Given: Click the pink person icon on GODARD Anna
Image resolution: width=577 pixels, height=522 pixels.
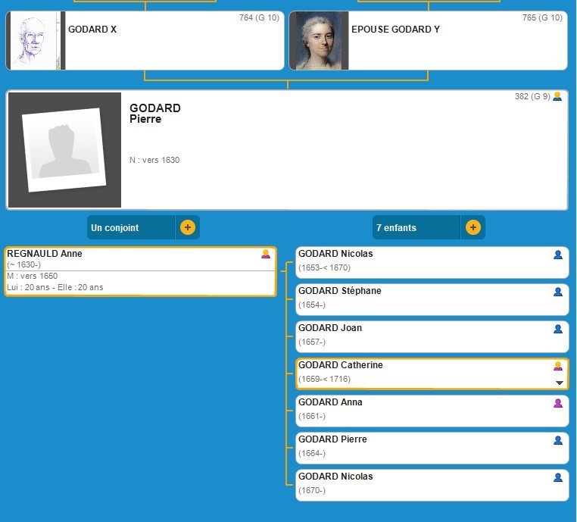Looking at the screenshot, I should coord(558,404).
